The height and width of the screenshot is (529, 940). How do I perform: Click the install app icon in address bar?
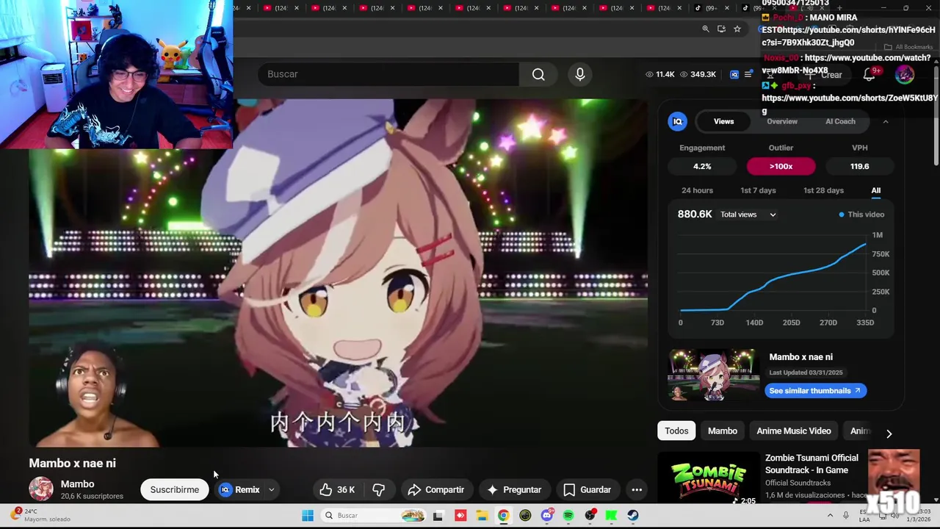pyautogui.click(x=721, y=29)
